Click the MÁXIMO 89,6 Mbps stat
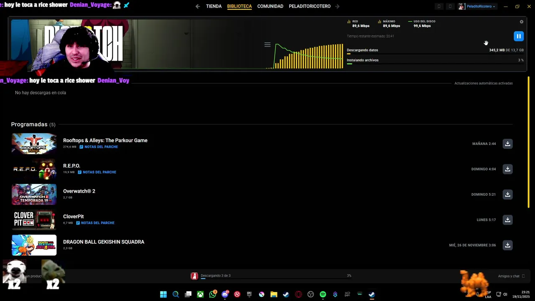The image size is (535, 301). [x=389, y=23]
